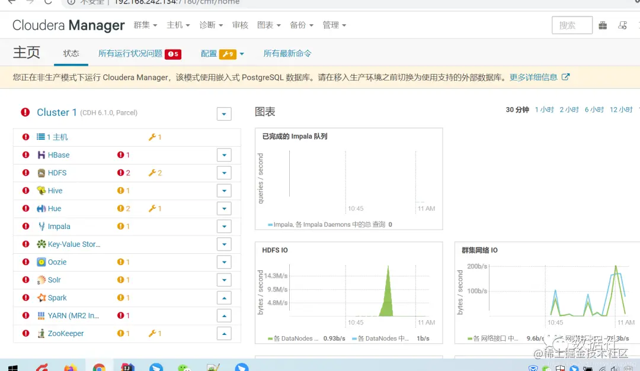Screen dimensions: 640x371
Task: Click the Impala service icon
Action: [x=41, y=226]
